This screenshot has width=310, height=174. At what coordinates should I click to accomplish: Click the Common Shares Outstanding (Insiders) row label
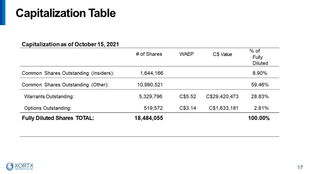[68, 73]
